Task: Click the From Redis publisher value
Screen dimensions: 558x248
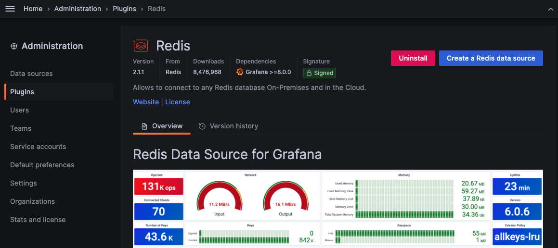Action: click(x=173, y=72)
